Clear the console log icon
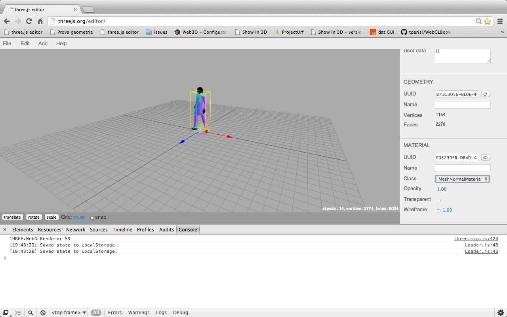 [x=43, y=313]
